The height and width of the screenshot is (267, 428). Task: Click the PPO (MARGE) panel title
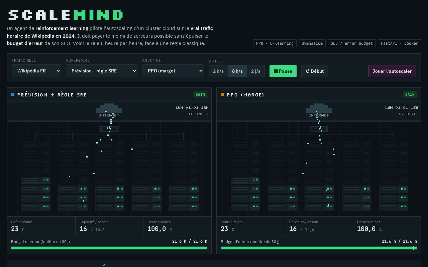(x=246, y=95)
